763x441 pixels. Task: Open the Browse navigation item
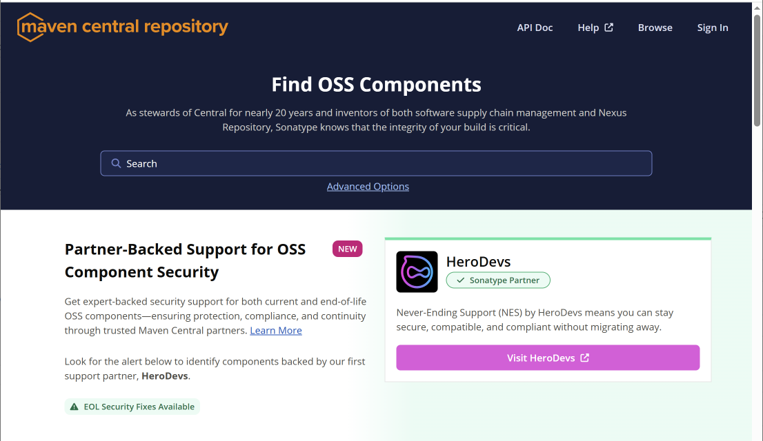655,28
